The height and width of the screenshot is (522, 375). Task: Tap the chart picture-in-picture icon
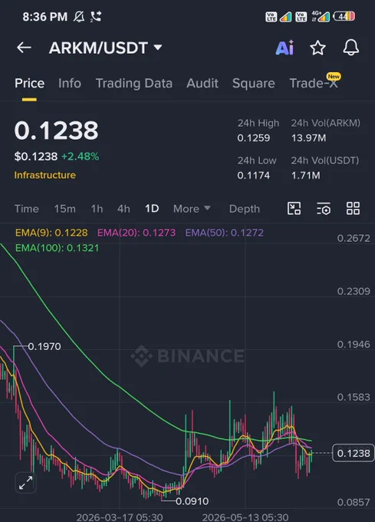click(x=294, y=209)
